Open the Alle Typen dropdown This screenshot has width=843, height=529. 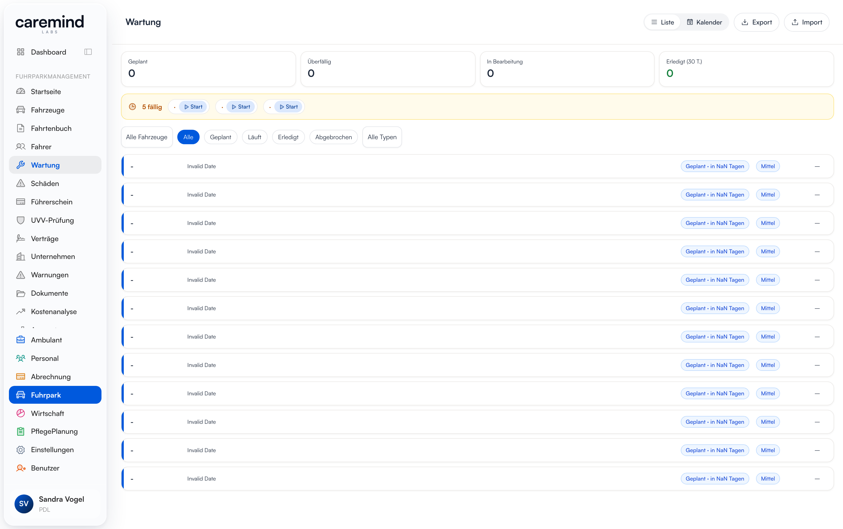click(382, 137)
